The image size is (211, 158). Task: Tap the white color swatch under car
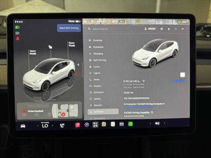pos(182,75)
